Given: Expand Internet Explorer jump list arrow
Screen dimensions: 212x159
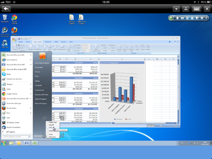Looking at the screenshot, I should (31, 60).
